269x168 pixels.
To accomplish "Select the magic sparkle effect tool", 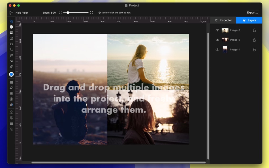I will pyautogui.click(x=11, y=129).
